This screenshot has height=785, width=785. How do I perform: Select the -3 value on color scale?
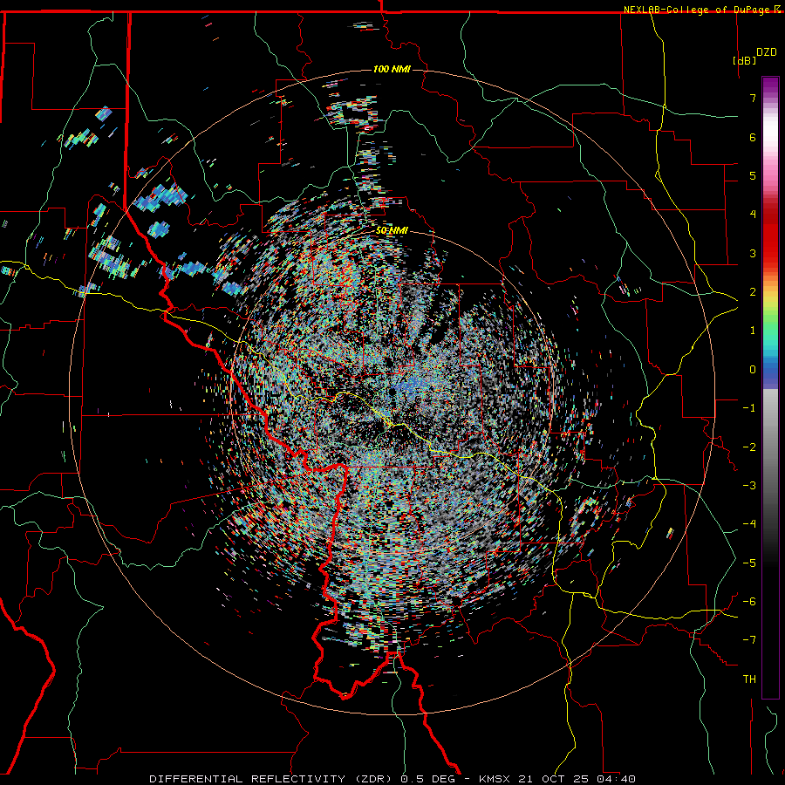[x=749, y=486]
